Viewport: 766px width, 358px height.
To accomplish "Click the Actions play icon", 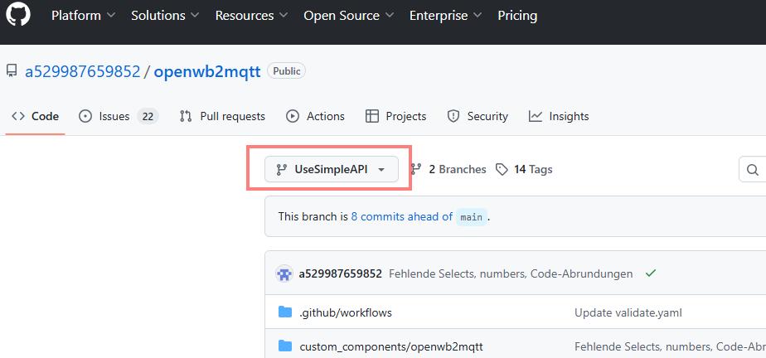I will click(293, 116).
